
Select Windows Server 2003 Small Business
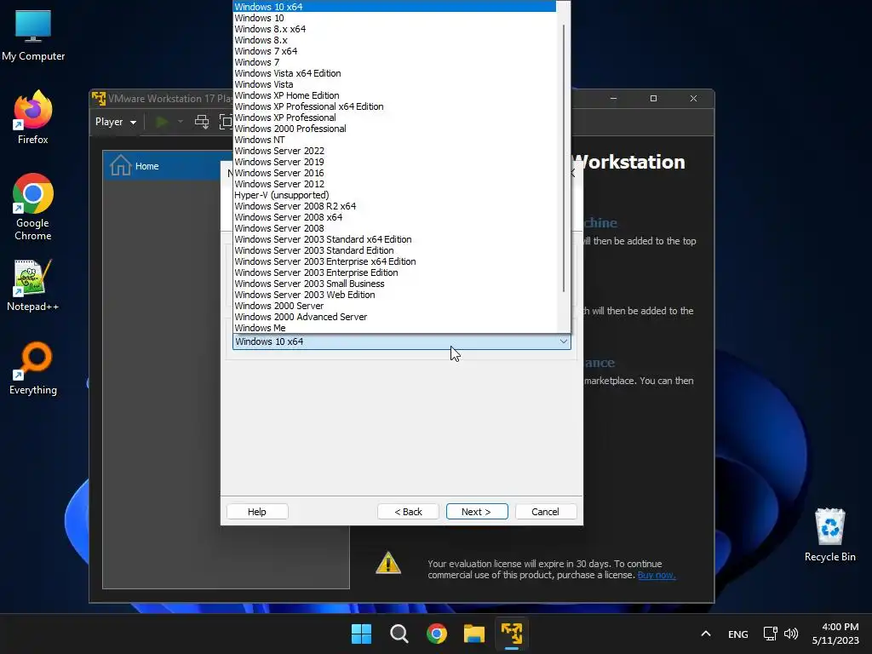click(x=394, y=284)
